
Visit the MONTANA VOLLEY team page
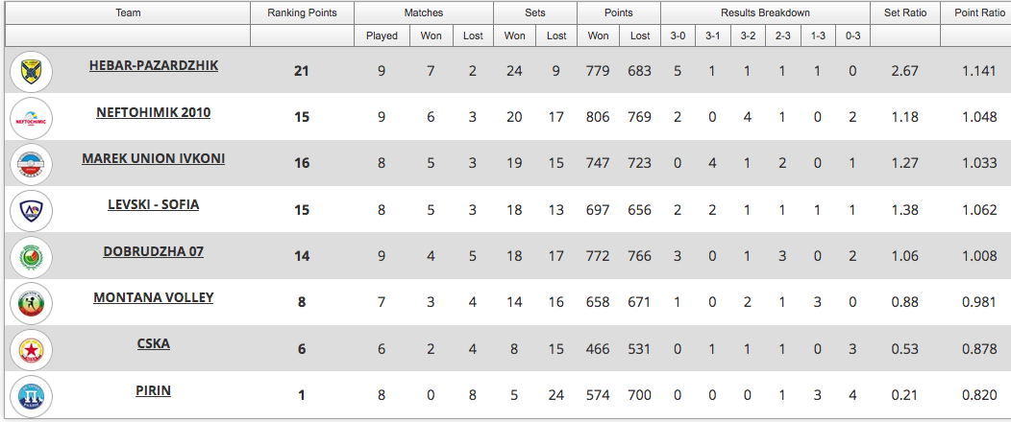pyautogui.click(x=154, y=297)
